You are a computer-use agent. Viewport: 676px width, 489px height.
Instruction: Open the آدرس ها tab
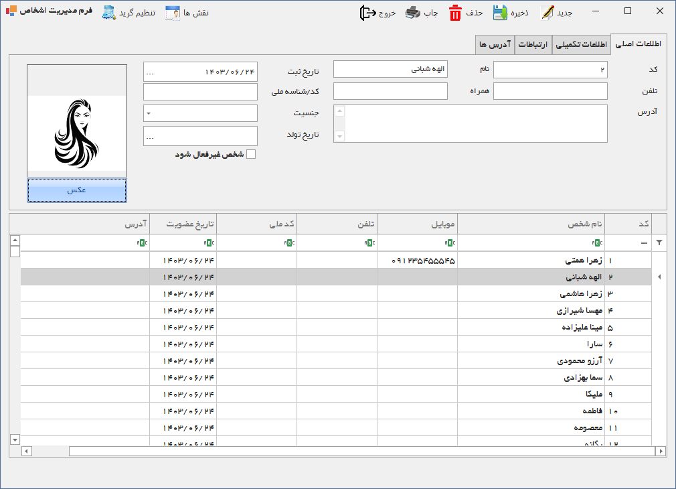(495, 44)
